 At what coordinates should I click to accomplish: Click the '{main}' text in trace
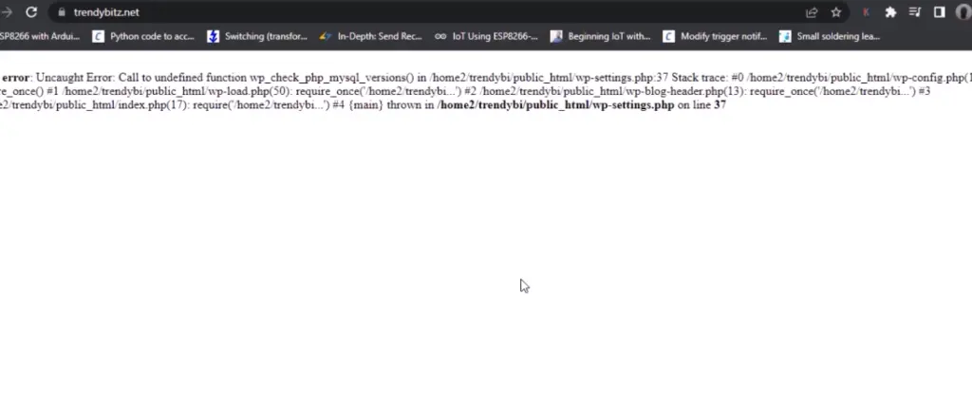(x=367, y=104)
